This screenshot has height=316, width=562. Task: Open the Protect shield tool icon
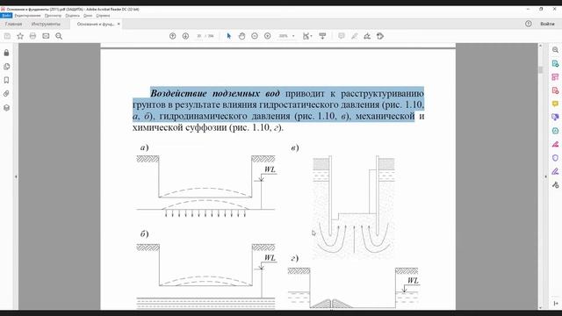pyautogui.click(x=555, y=158)
